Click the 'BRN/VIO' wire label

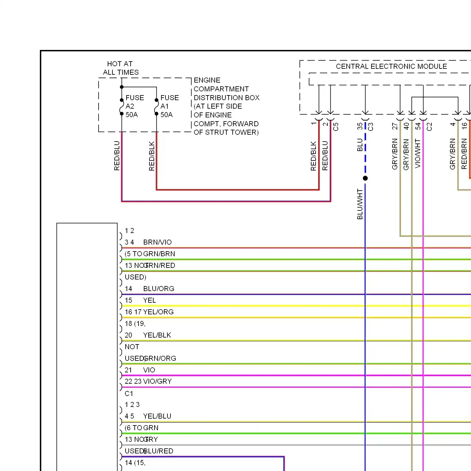pos(157,242)
